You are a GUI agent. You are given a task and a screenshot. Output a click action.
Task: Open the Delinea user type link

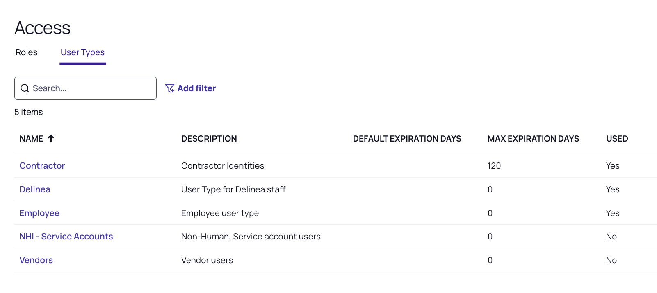pyautogui.click(x=35, y=189)
